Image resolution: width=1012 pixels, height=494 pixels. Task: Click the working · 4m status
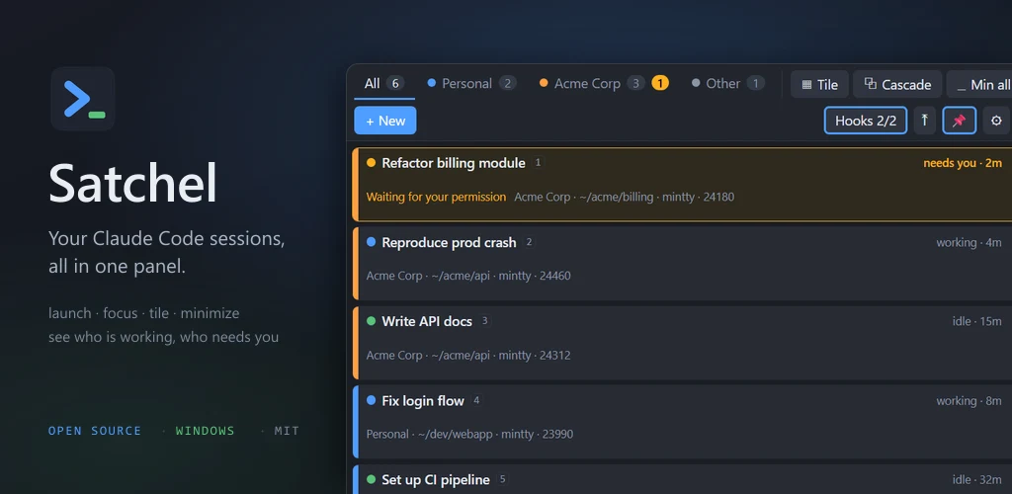[969, 242]
